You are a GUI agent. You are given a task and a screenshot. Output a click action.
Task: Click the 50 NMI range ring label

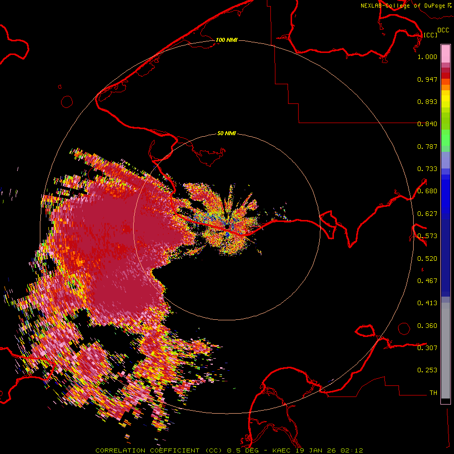[226, 133]
